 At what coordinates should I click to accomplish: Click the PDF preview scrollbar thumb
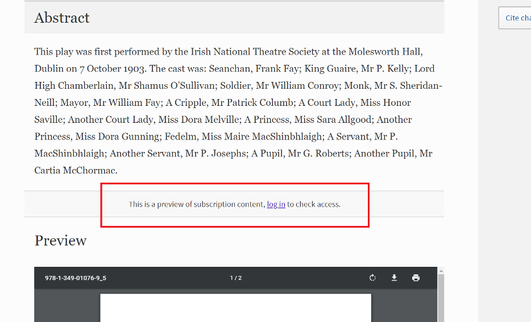[441, 298]
